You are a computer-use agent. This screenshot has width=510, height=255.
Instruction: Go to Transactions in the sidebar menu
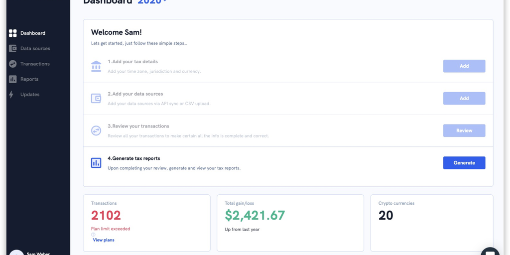pyautogui.click(x=35, y=64)
